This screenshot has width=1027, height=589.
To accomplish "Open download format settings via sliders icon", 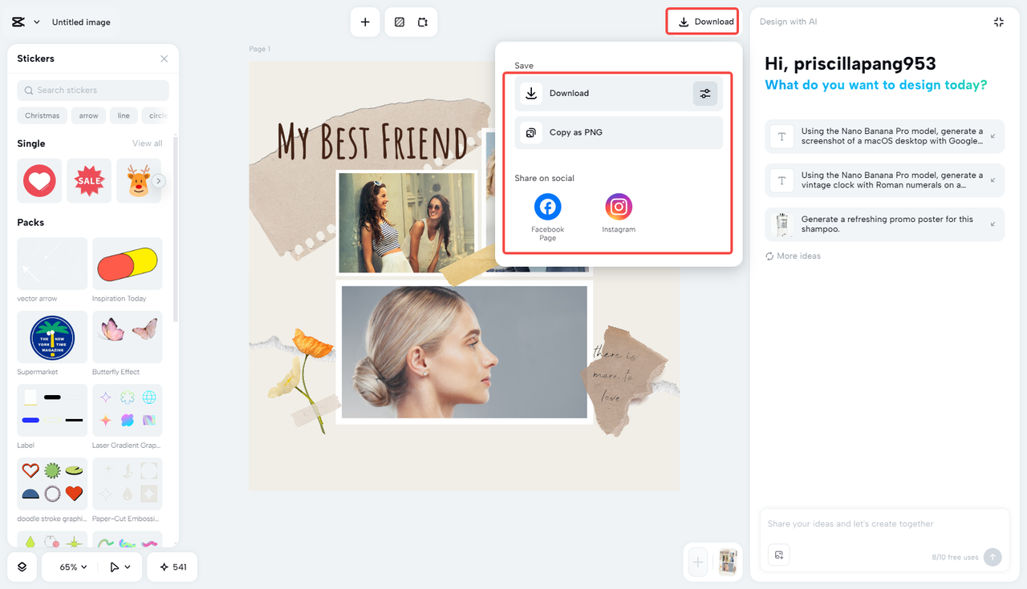I will [705, 93].
